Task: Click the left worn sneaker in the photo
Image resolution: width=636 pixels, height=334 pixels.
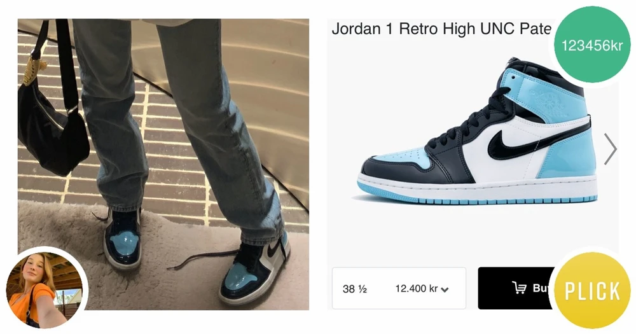Action: (x=122, y=239)
